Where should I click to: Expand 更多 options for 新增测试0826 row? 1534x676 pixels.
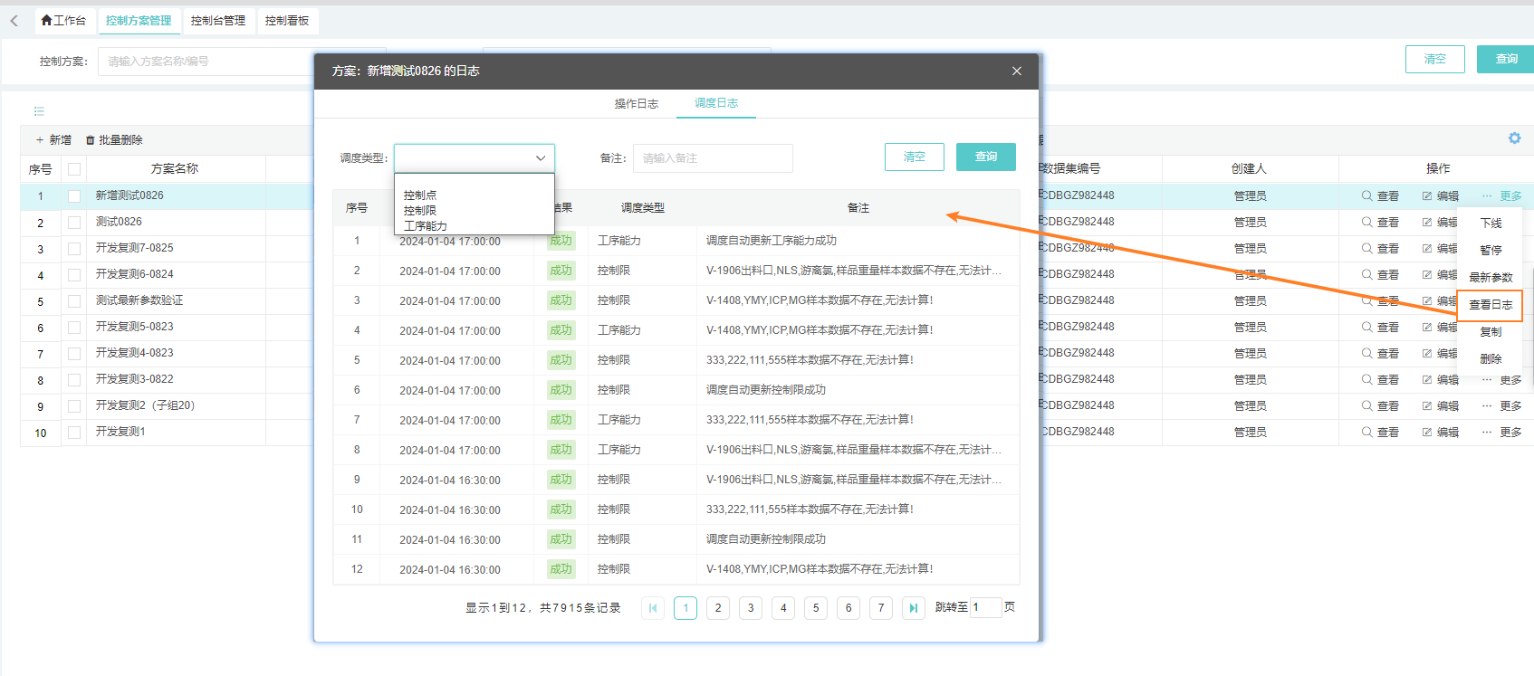(1501, 195)
